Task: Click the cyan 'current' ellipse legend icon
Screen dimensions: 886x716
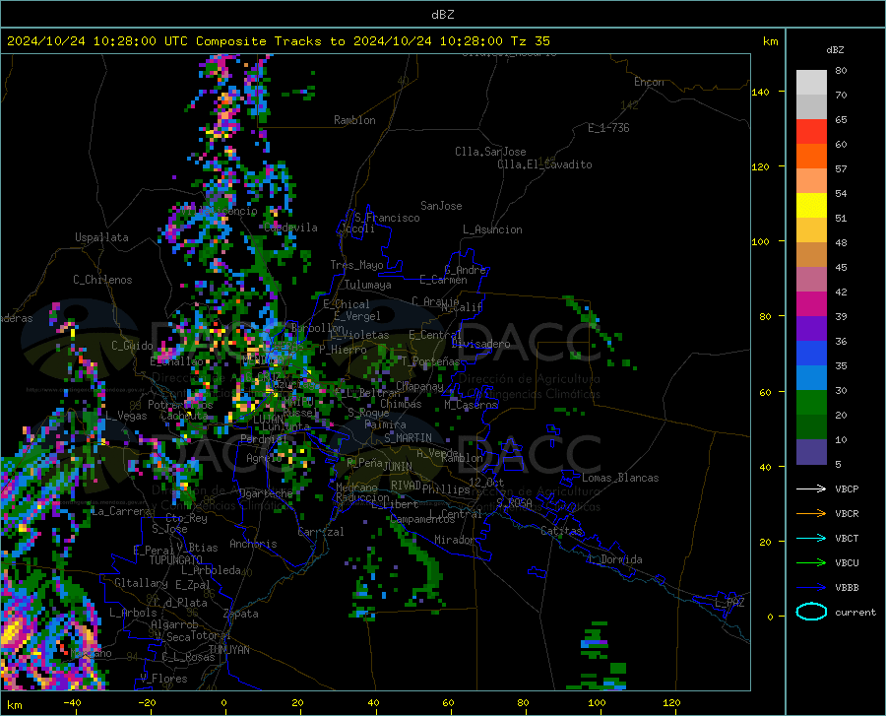Action: tap(811, 612)
